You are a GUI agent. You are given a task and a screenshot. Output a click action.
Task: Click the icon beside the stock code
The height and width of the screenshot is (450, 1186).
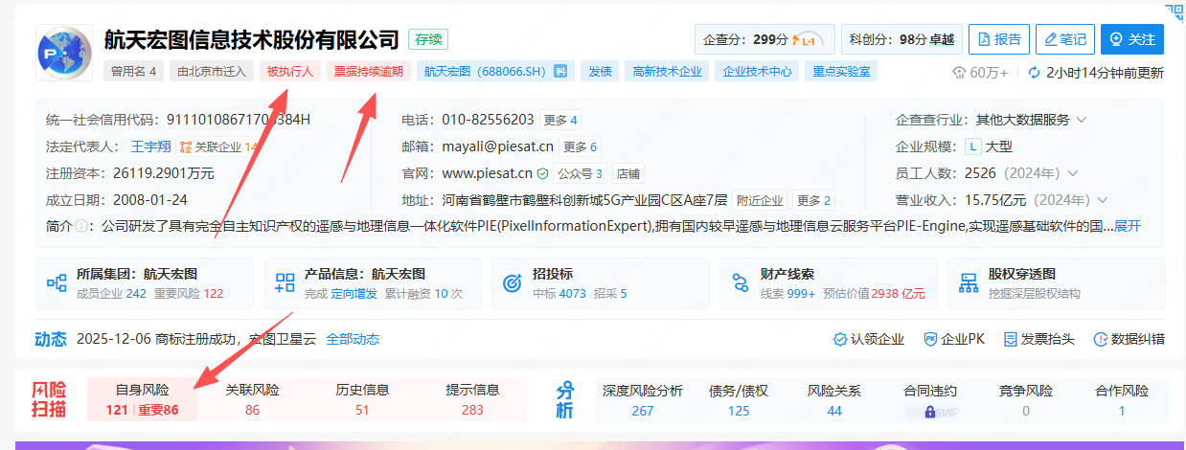tap(561, 71)
